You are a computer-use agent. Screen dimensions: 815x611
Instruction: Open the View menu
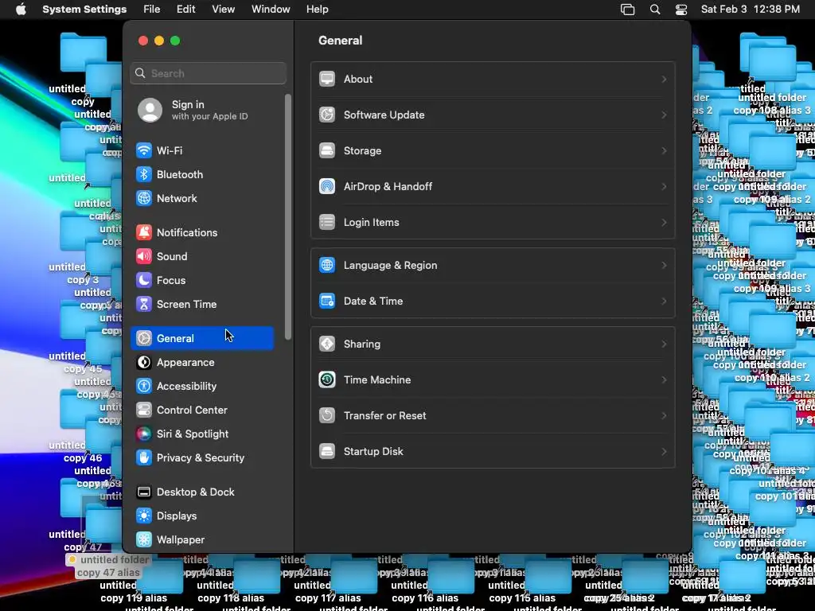click(224, 10)
